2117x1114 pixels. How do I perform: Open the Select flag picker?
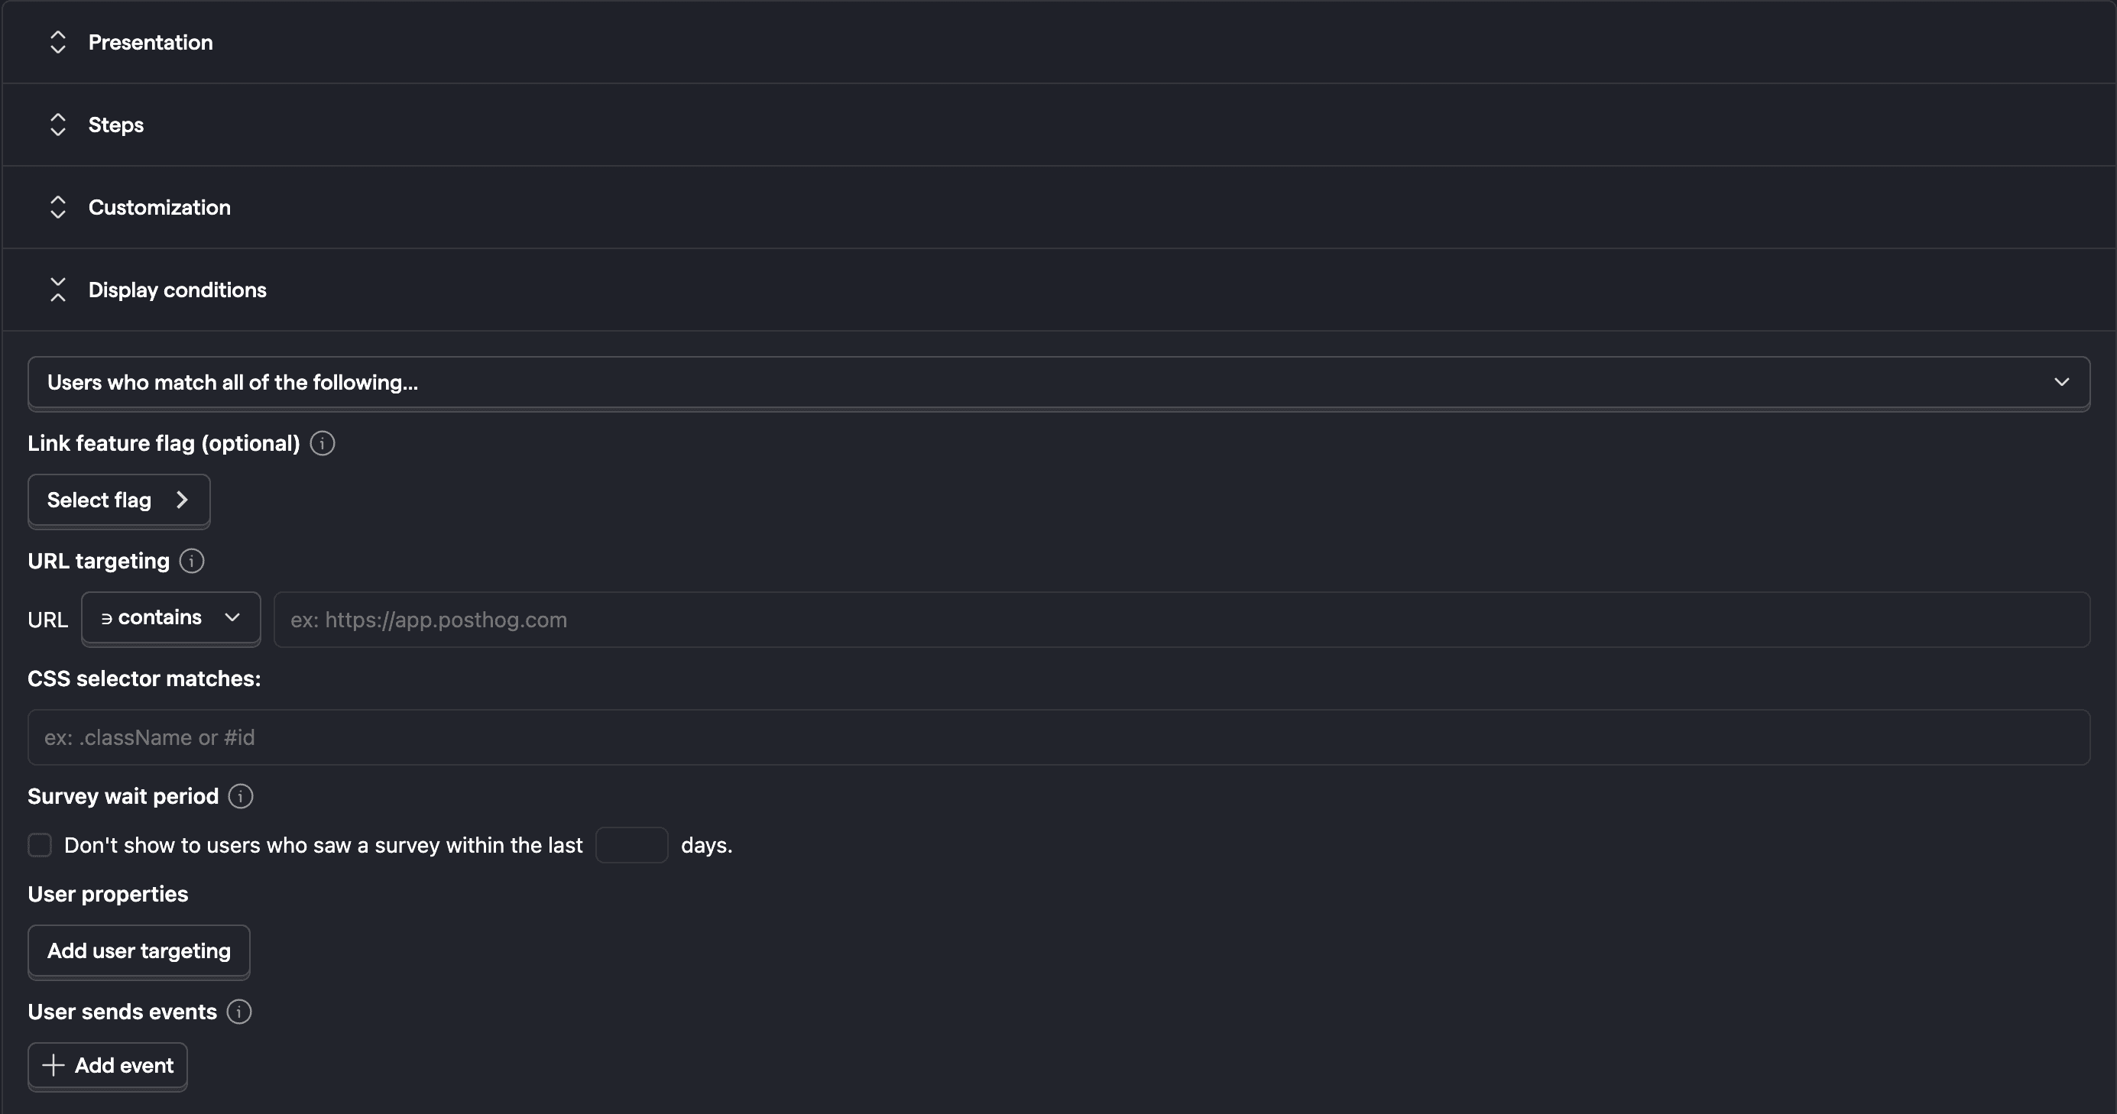119,500
